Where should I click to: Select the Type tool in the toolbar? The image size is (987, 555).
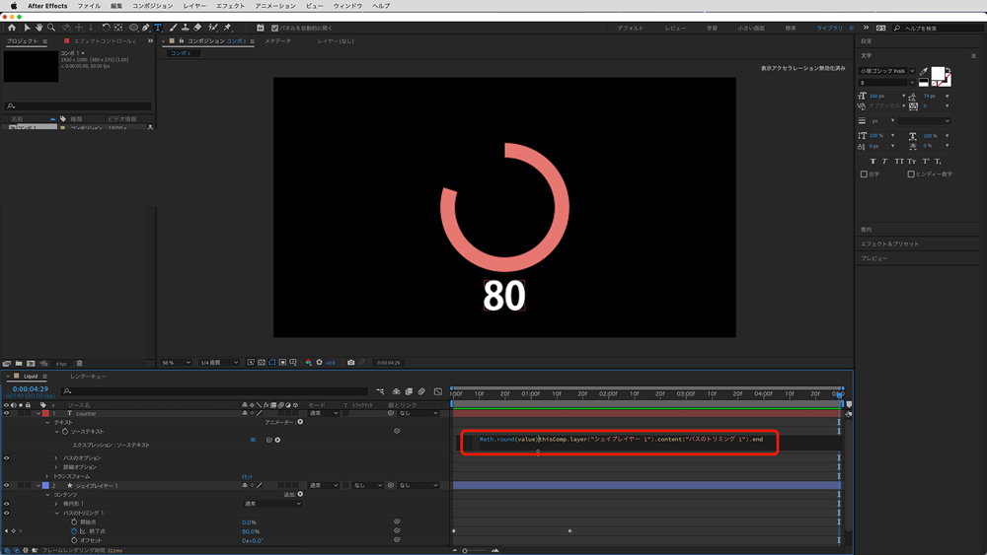[x=158, y=28]
